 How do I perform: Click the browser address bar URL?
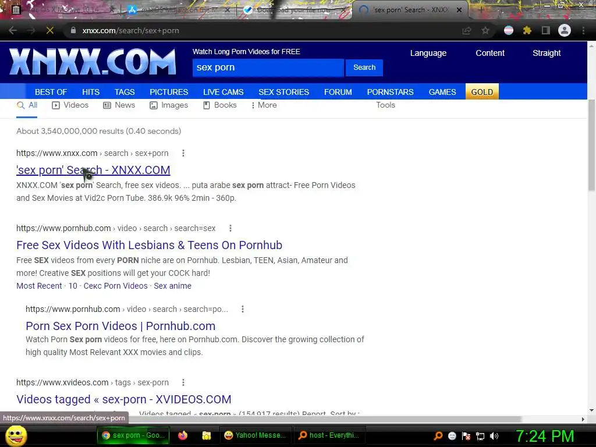click(130, 31)
